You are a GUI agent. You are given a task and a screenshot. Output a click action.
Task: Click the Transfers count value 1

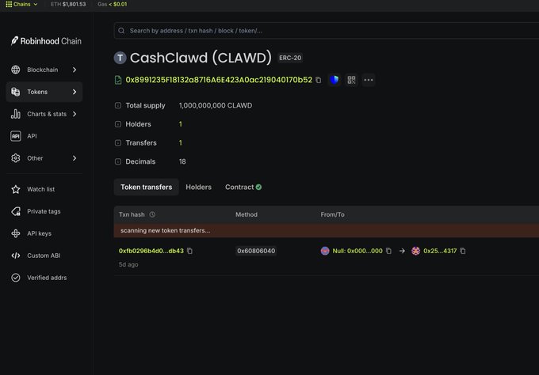(x=181, y=142)
